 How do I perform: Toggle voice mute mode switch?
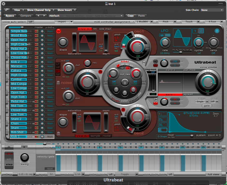(170, 174)
